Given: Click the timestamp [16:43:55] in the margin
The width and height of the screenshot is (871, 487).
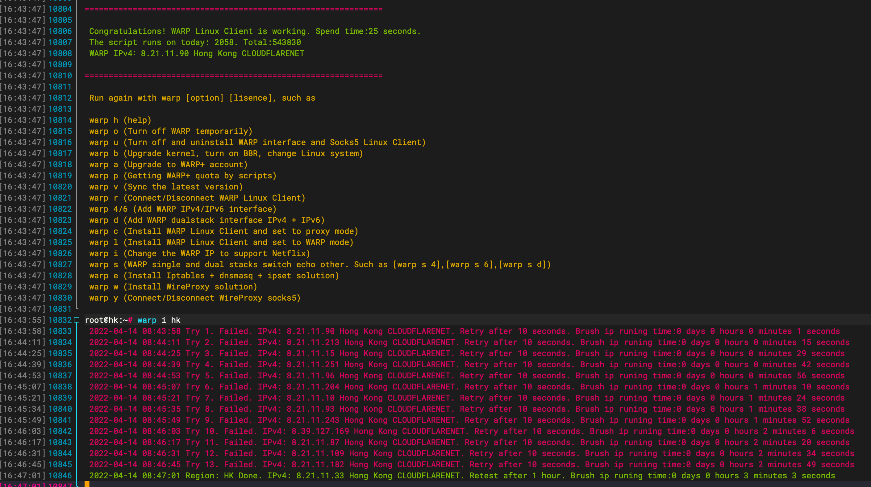Looking at the screenshot, I should pyautogui.click(x=23, y=320).
